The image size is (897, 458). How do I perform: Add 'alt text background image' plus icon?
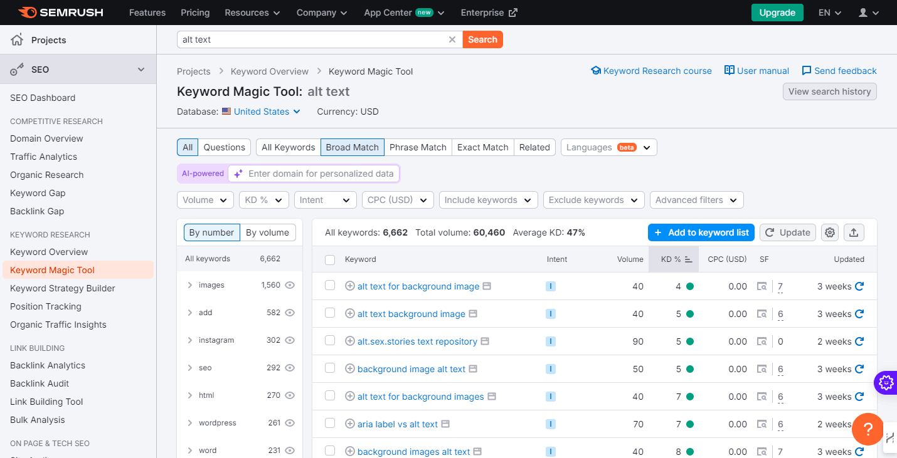pyautogui.click(x=350, y=314)
